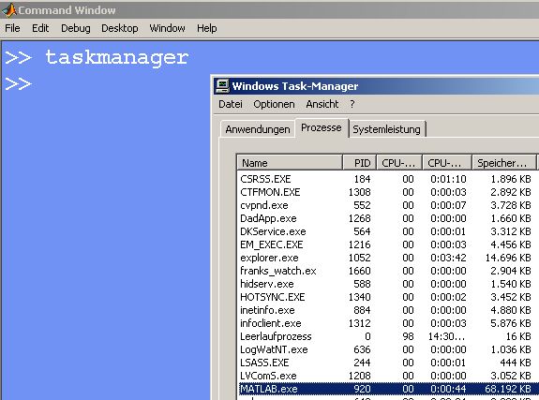Viewport: 539px width, 400px height.
Task: Sort processes by the PID column header
Action: [x=360, y=163]
